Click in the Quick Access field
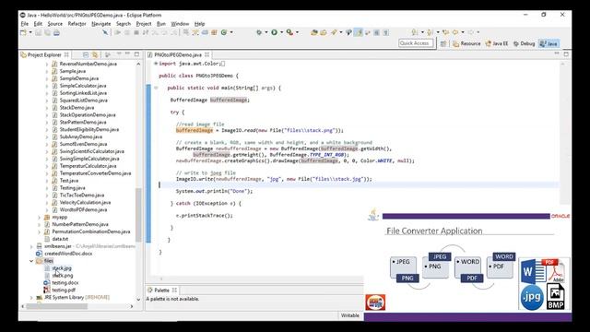 (416, 43)
